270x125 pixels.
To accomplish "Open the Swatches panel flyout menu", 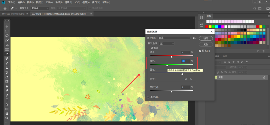I will 268,16.
